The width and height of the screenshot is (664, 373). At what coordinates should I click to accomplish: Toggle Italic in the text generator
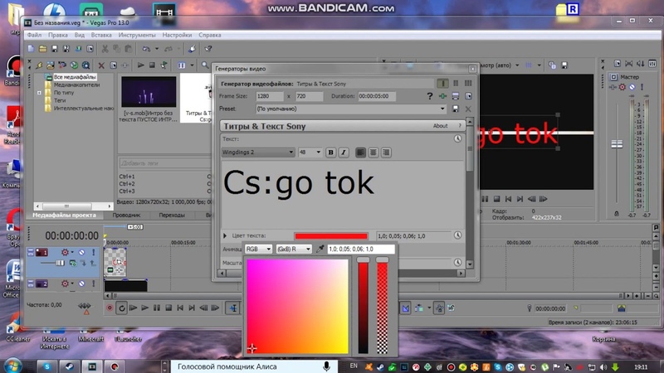click(344, 153)
